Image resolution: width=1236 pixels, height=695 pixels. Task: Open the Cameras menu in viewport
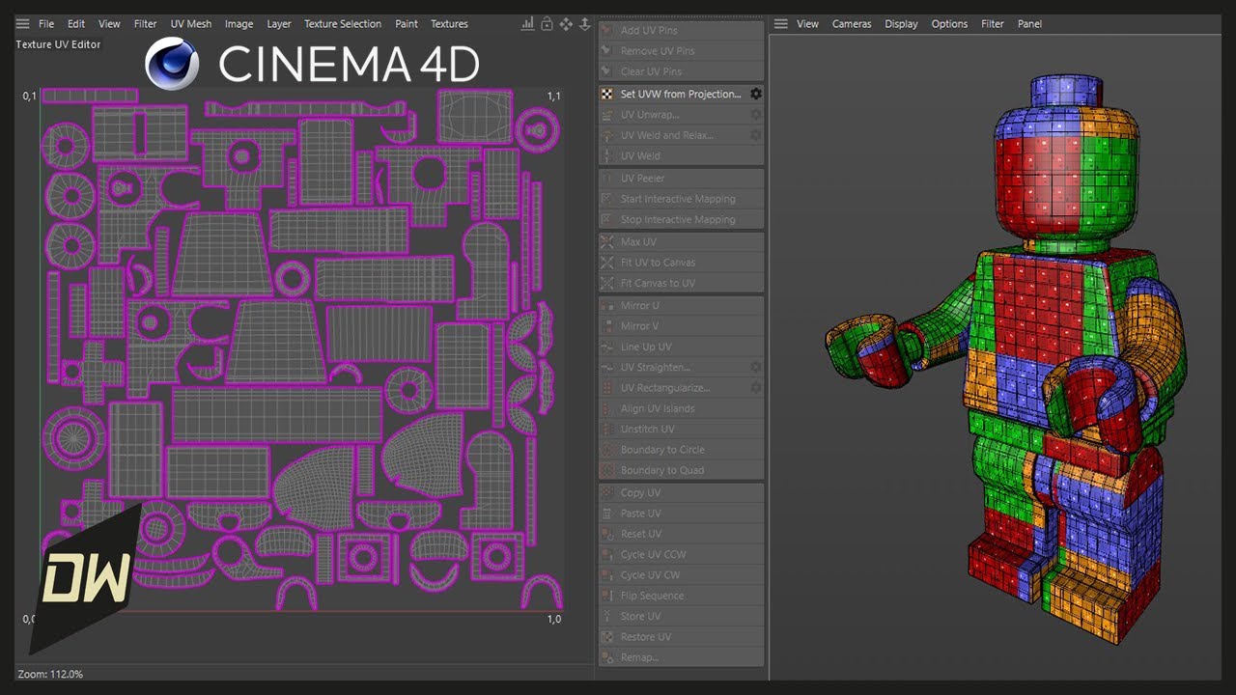click(852, 24)
